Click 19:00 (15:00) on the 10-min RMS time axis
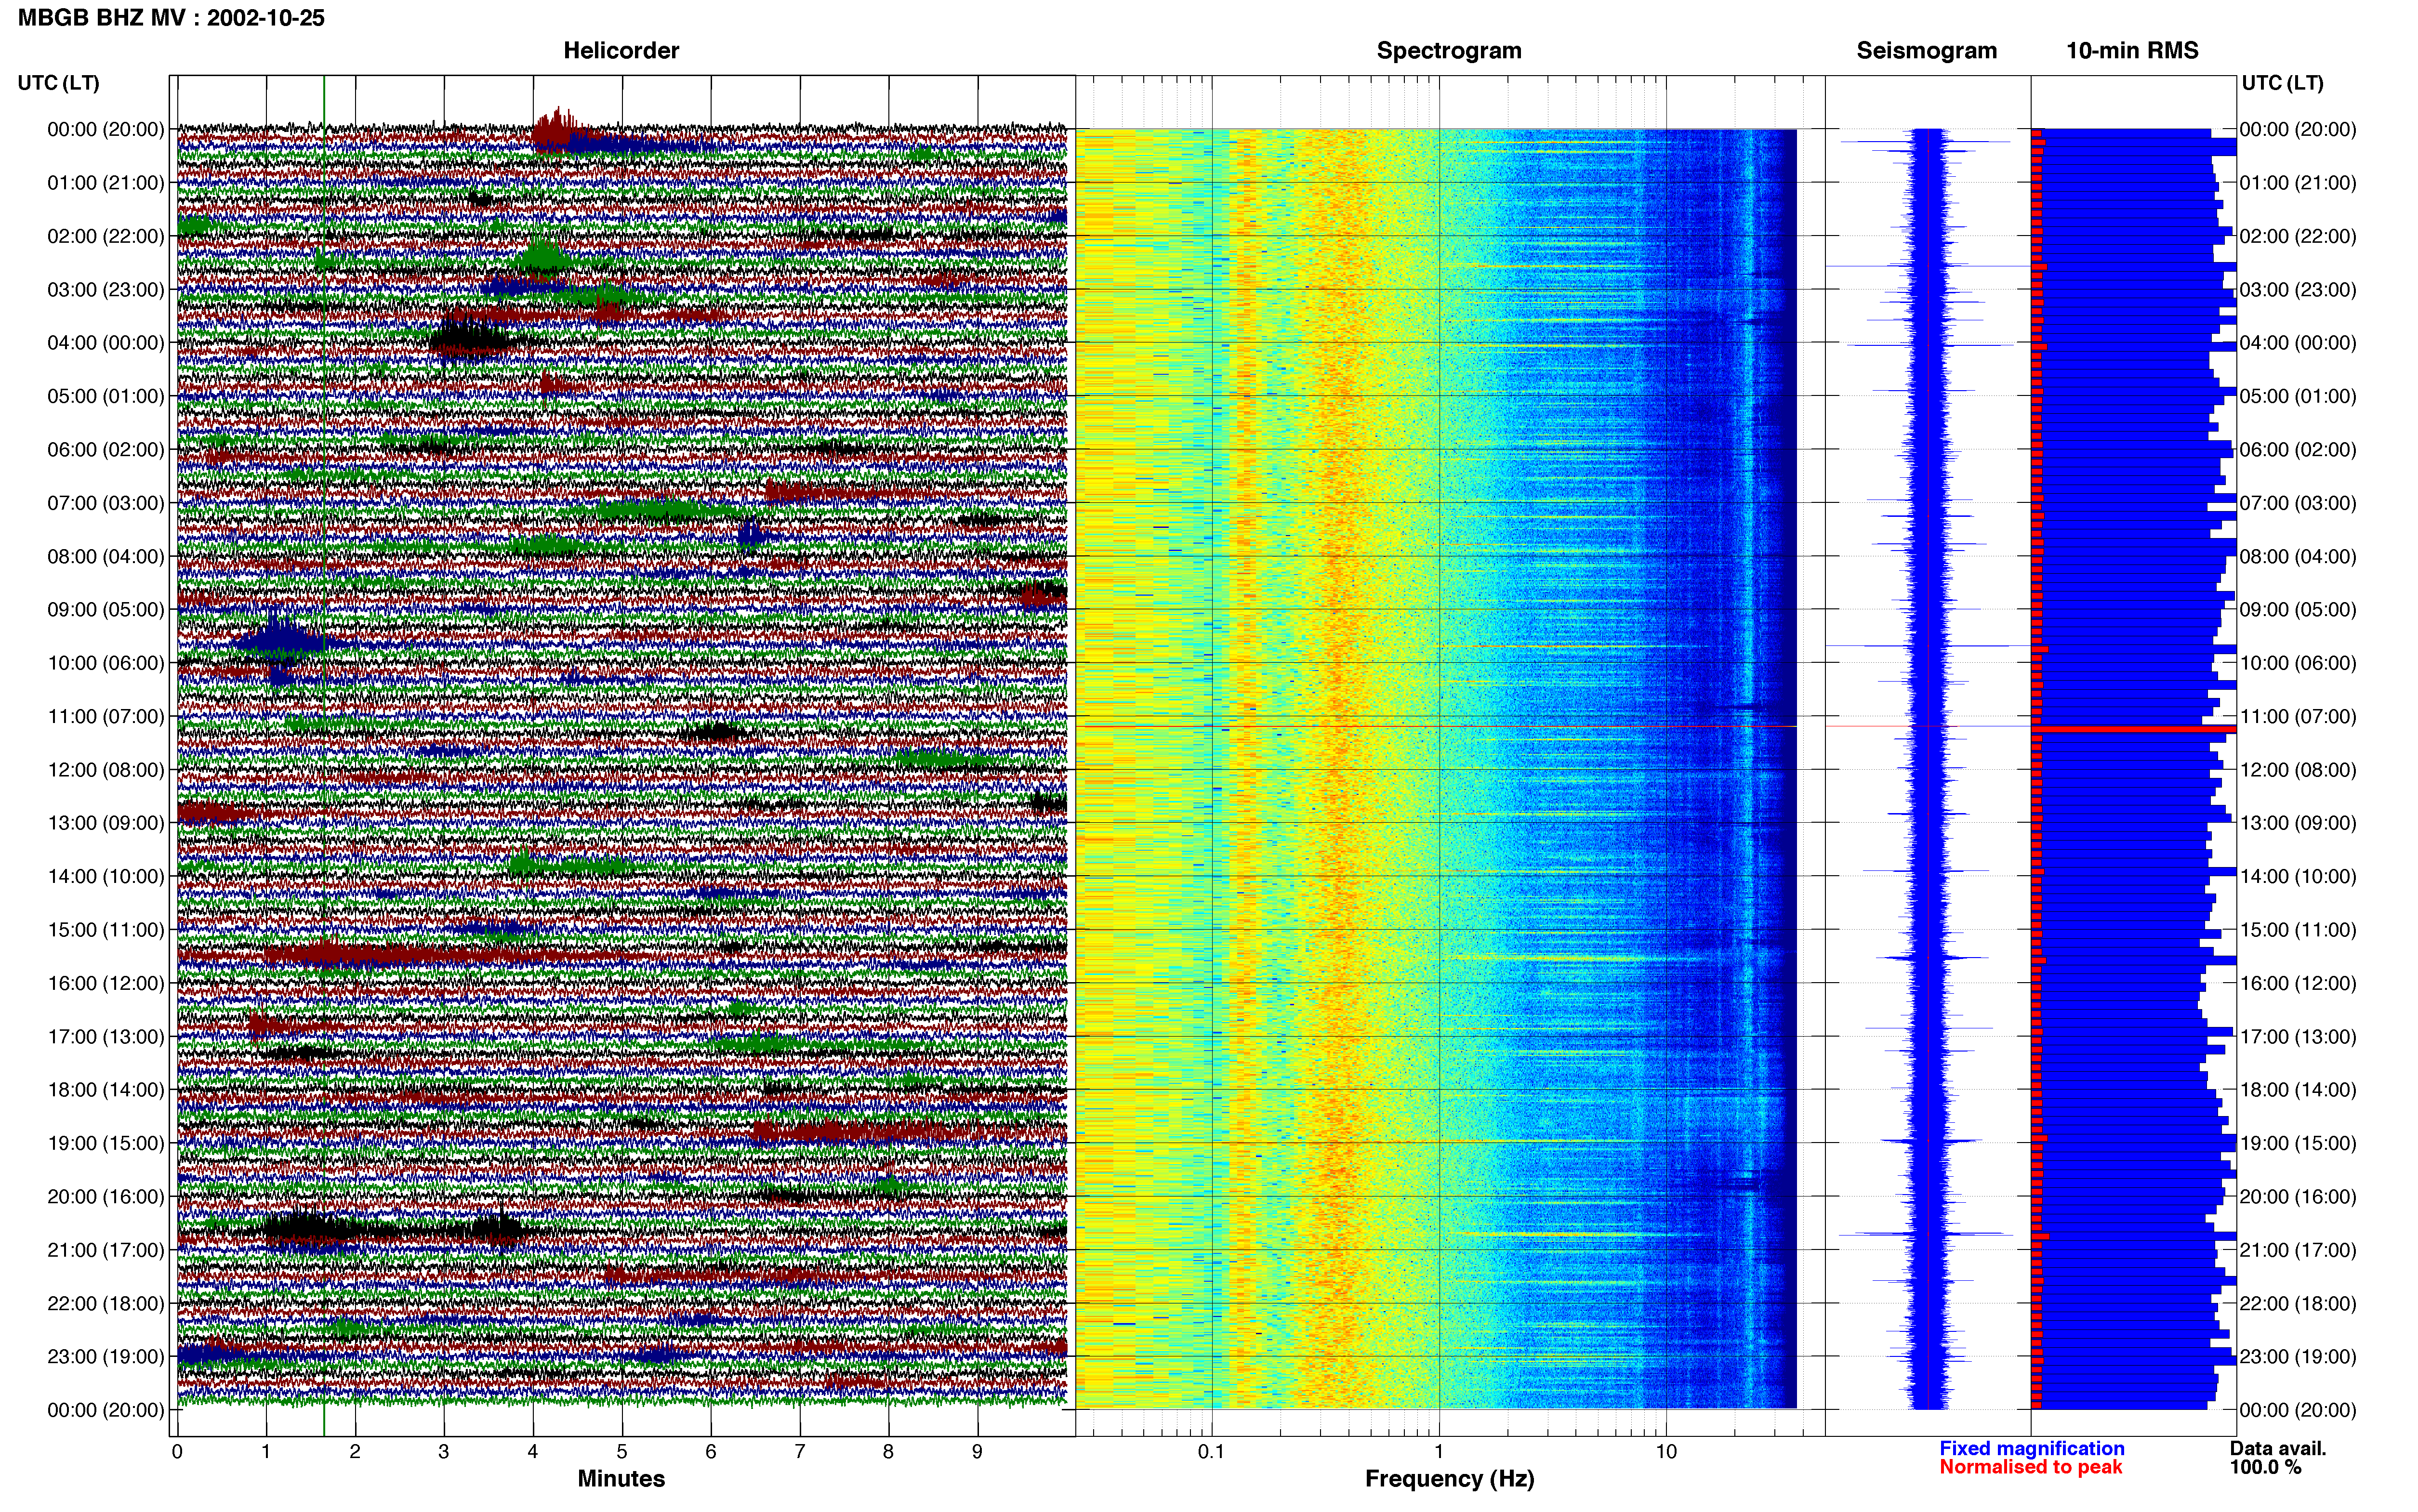 coord(2298,1143)
